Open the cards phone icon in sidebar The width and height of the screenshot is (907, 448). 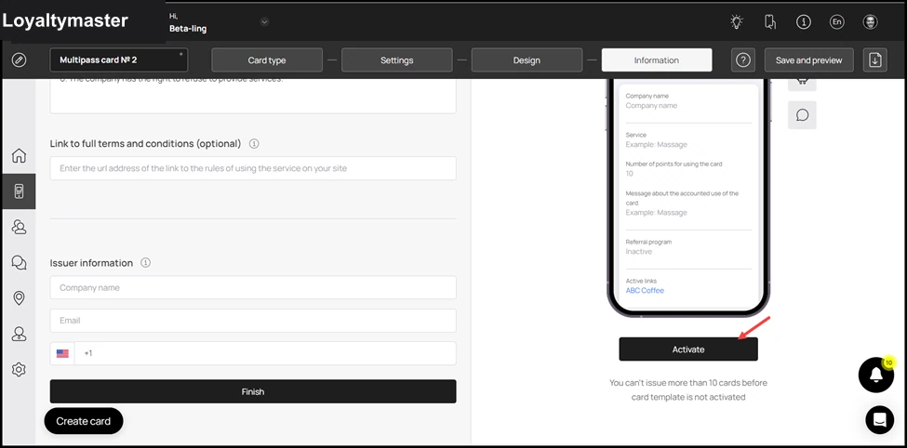pos(20,191)
